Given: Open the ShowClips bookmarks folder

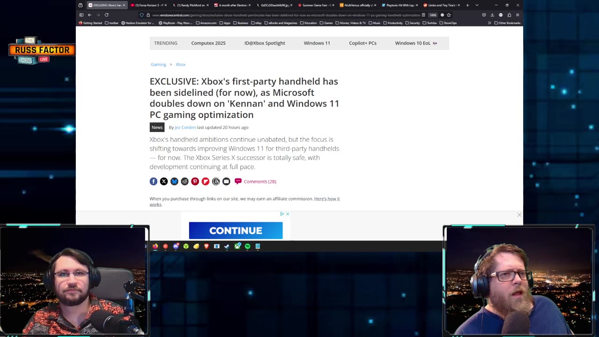Looking at the screenshot, I should [448, 23].
